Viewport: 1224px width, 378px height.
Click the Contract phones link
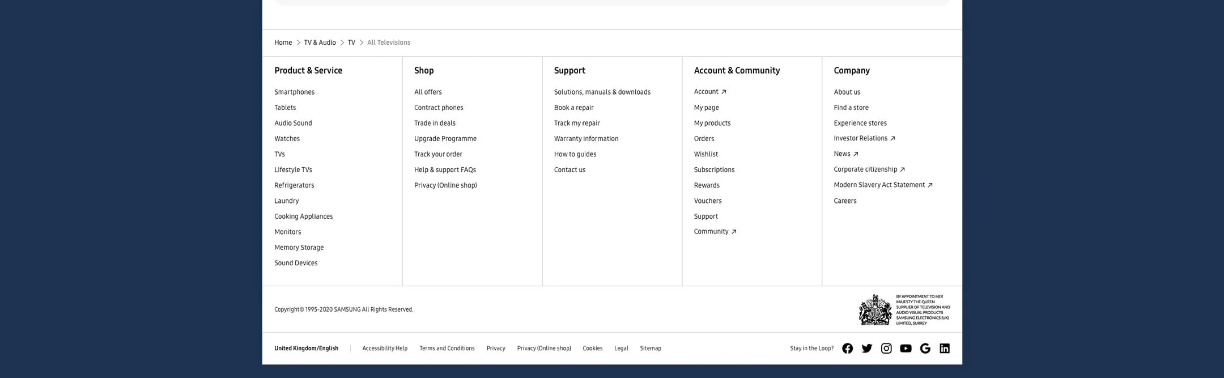[439, 108]
